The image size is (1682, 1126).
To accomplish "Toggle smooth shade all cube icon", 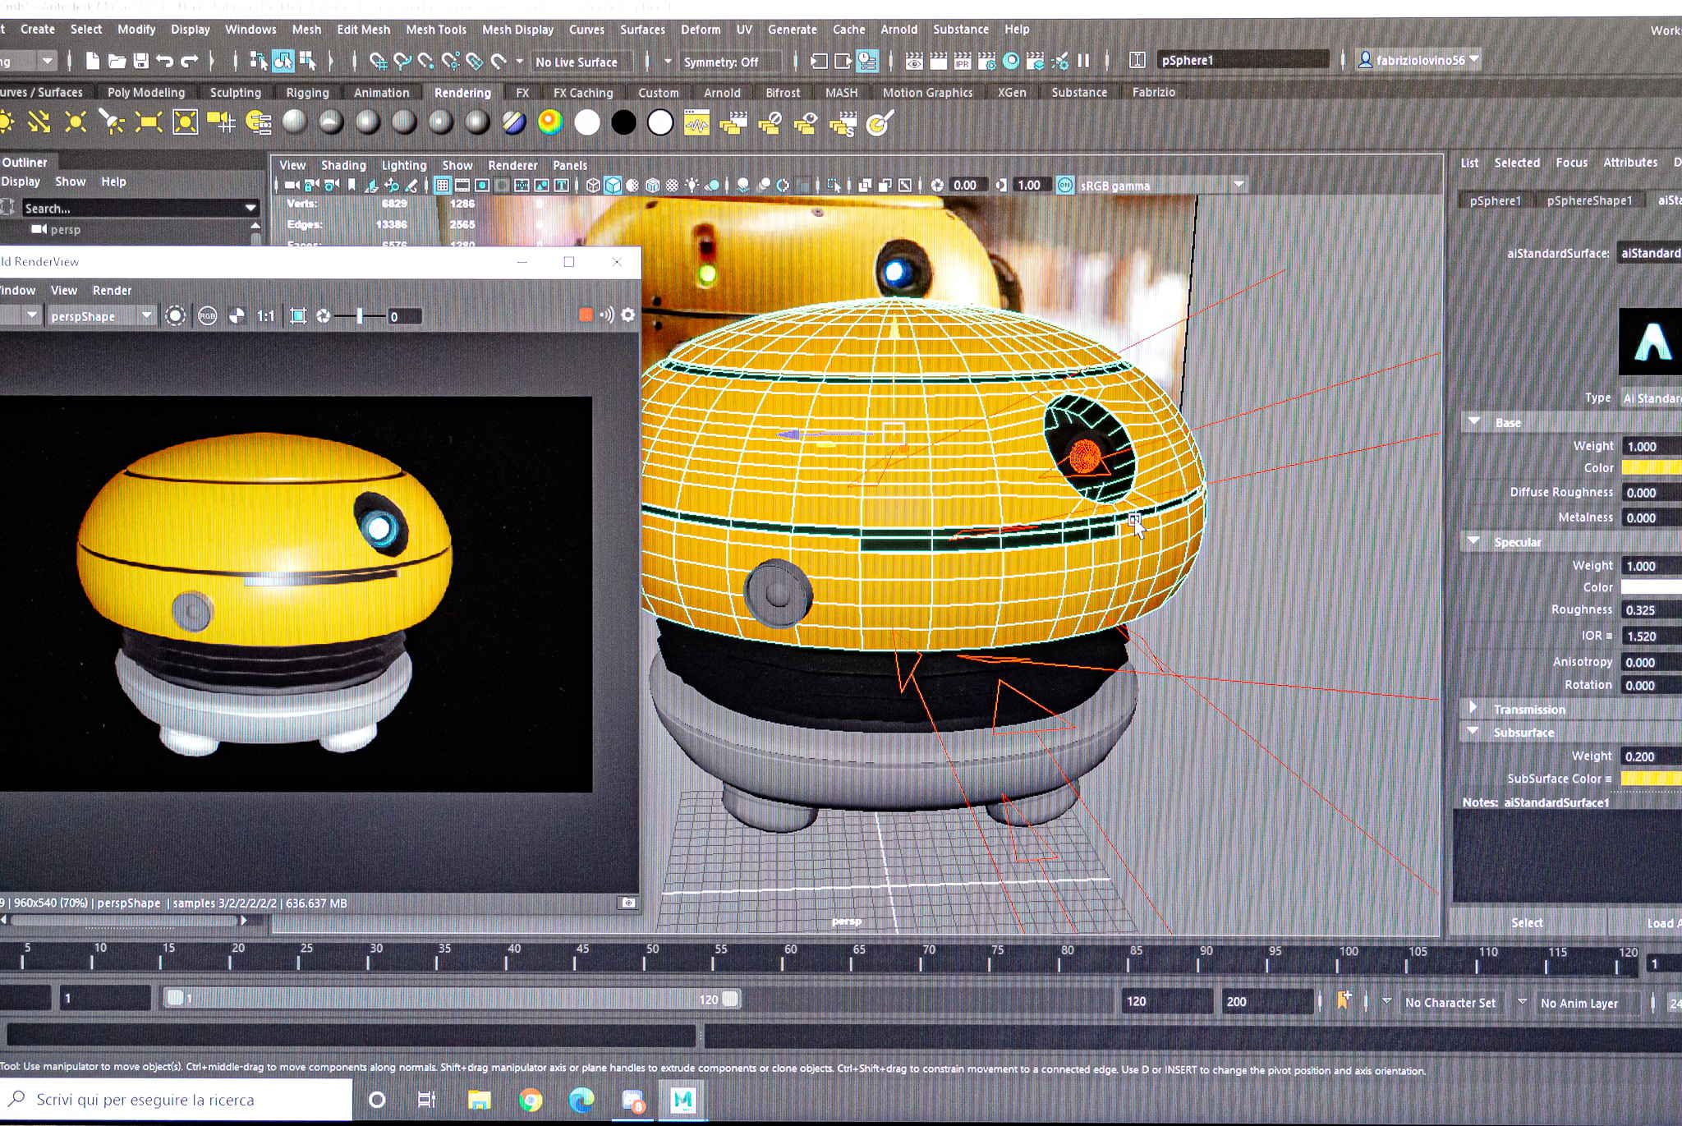I will click(613, 186).
